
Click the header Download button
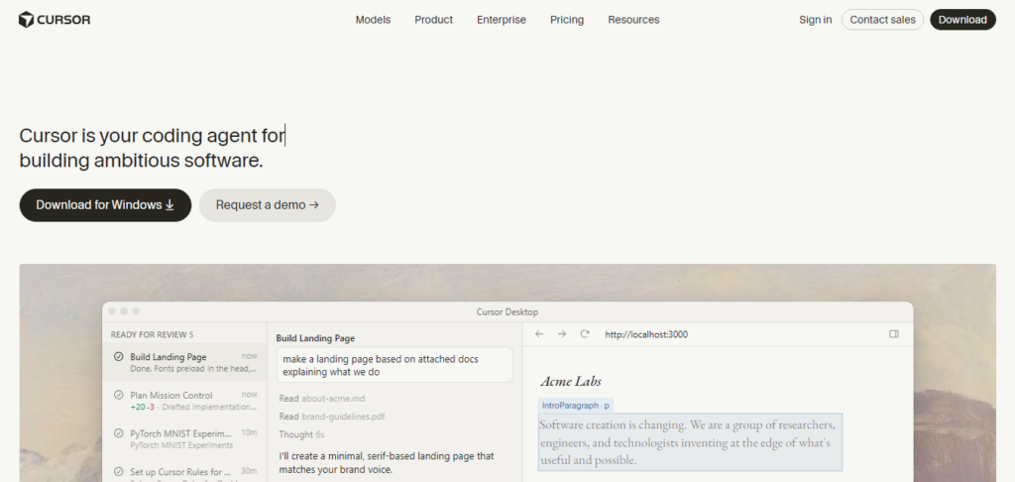(962, 20)
